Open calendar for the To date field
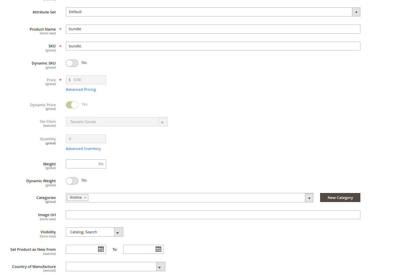 (158, 249)
